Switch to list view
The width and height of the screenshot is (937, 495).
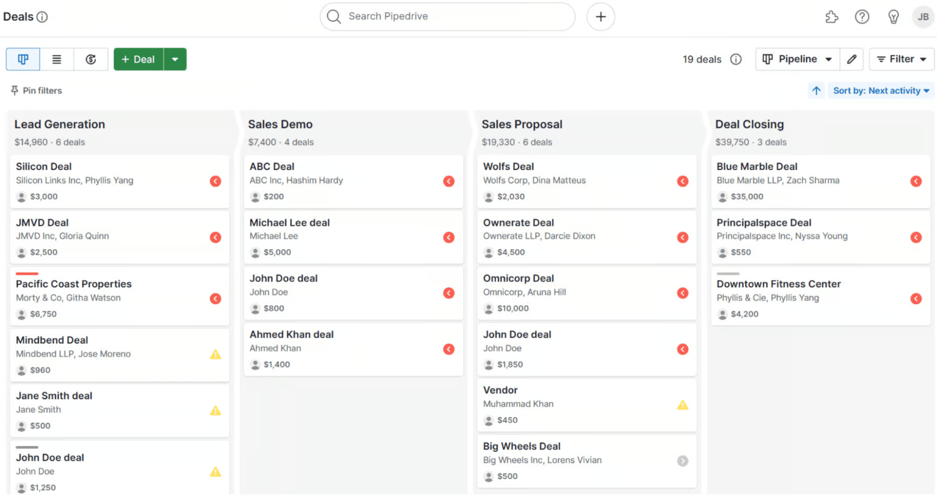pyautogui.click(x=57, y=59)
